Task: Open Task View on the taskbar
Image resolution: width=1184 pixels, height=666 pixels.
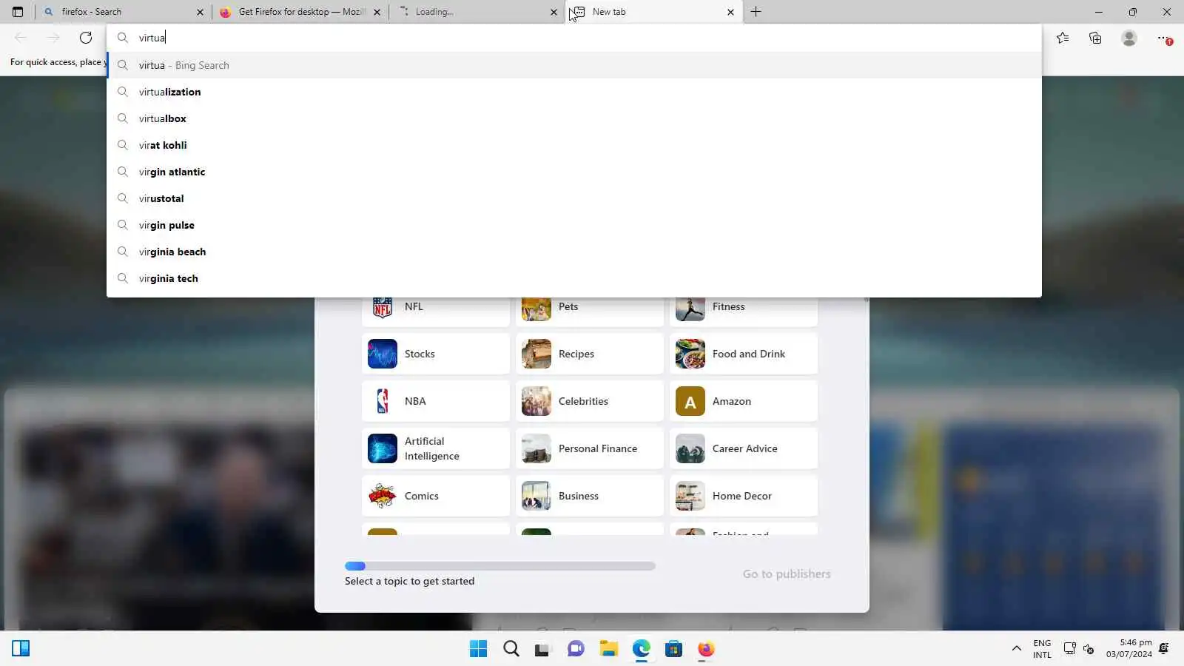Action: click(542, 650)
